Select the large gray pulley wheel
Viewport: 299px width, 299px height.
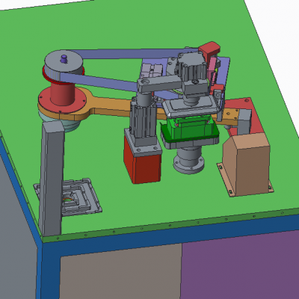click(x=64, y=64)
